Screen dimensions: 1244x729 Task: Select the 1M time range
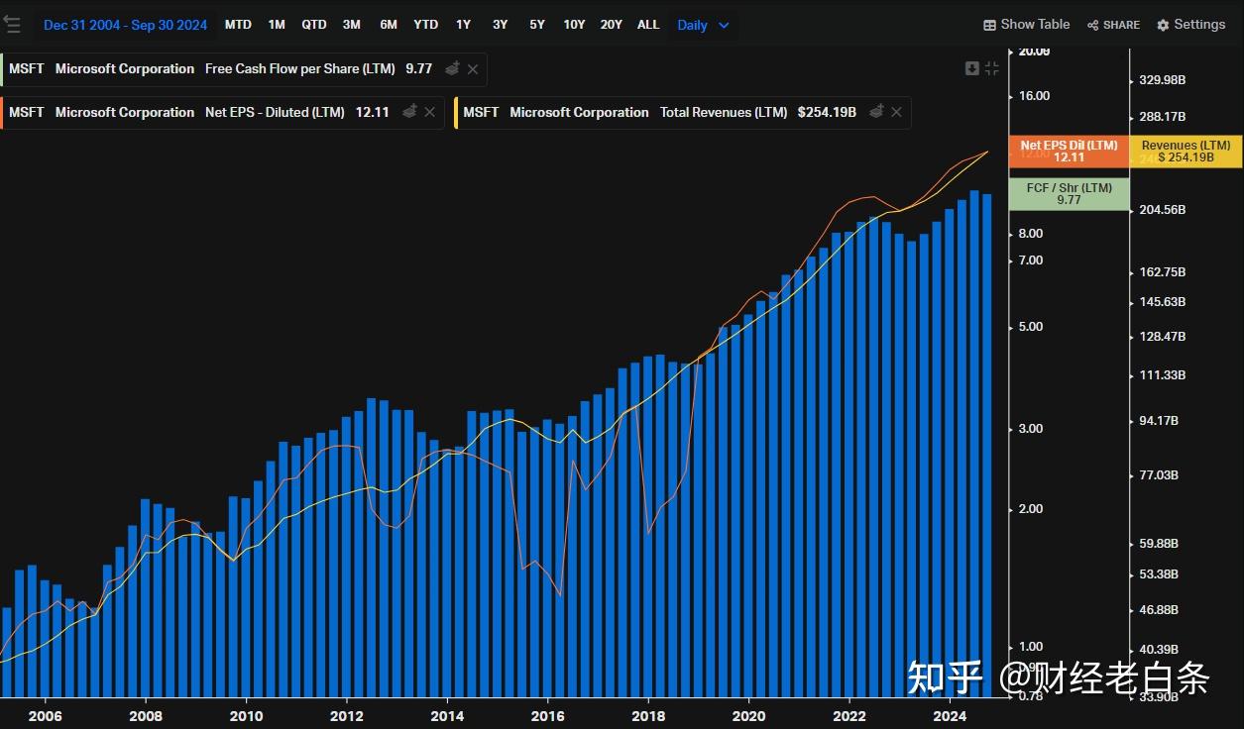(277, 25)
